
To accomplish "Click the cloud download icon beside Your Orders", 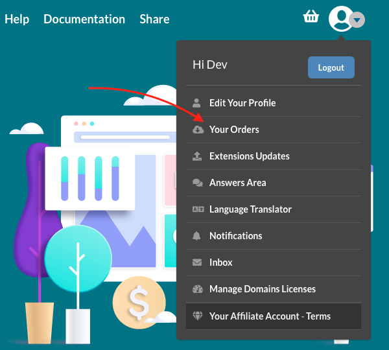I will [198, 130].
